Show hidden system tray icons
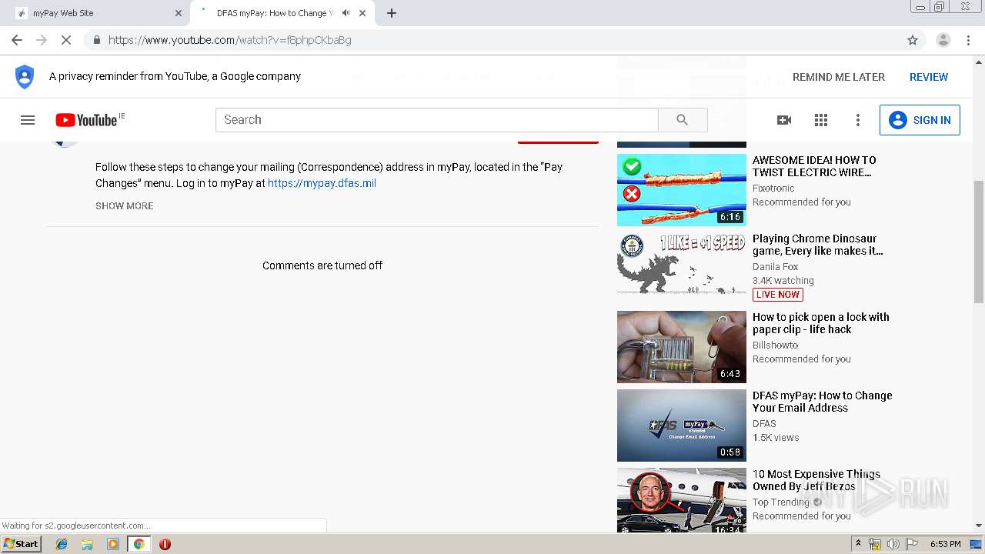 point(858,544)
